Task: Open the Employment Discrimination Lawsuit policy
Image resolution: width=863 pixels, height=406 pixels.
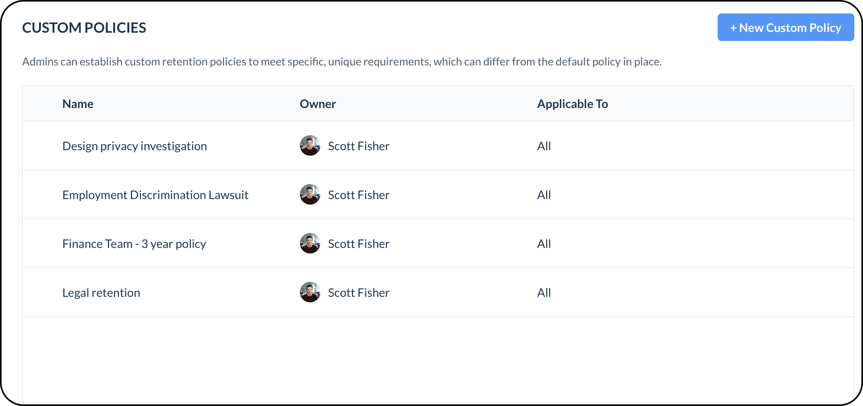Action: [x=155, y=195]
